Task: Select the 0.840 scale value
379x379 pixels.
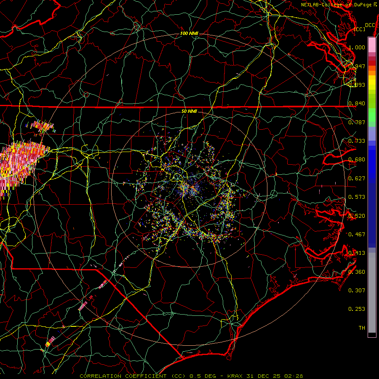Action: 357,104
